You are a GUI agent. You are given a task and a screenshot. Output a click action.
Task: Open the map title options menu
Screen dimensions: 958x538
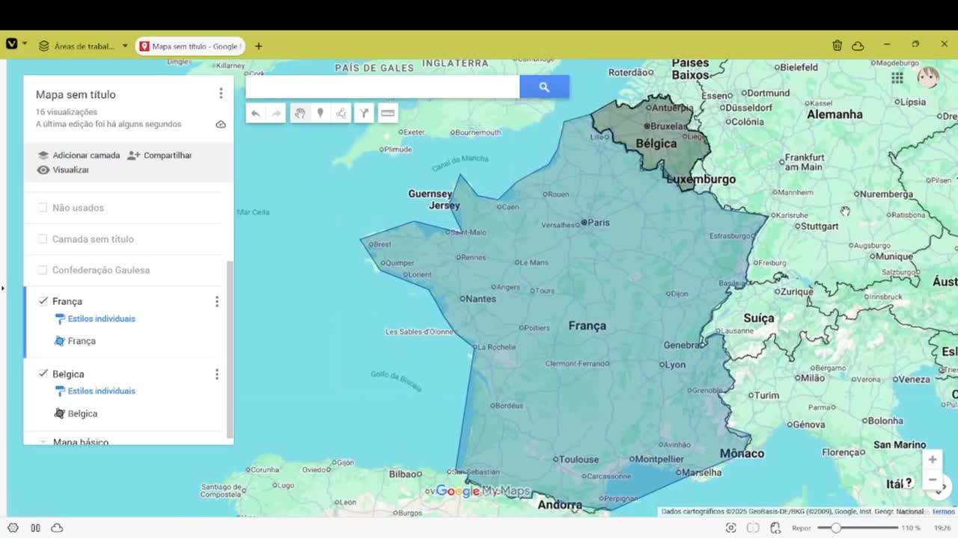click(x=221, y=93)
